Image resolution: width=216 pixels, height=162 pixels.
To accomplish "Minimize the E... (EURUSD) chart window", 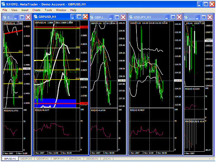I will pos(16,17).
